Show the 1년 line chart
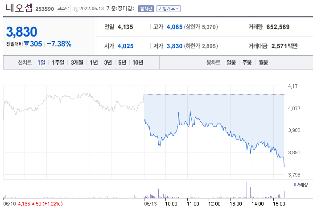313x214 pixels. [94, 62]
